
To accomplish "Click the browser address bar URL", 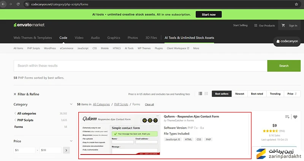I will tap(60, 4).
